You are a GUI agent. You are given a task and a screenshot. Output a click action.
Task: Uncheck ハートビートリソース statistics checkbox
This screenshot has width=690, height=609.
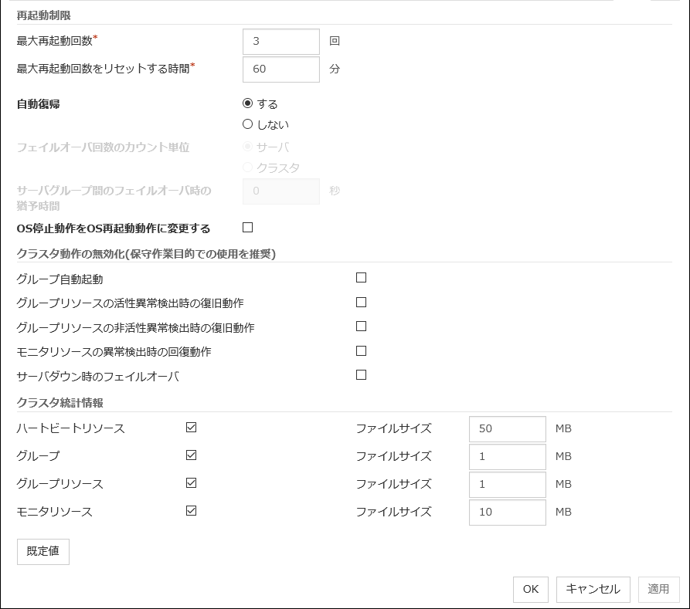coord(192,428)
